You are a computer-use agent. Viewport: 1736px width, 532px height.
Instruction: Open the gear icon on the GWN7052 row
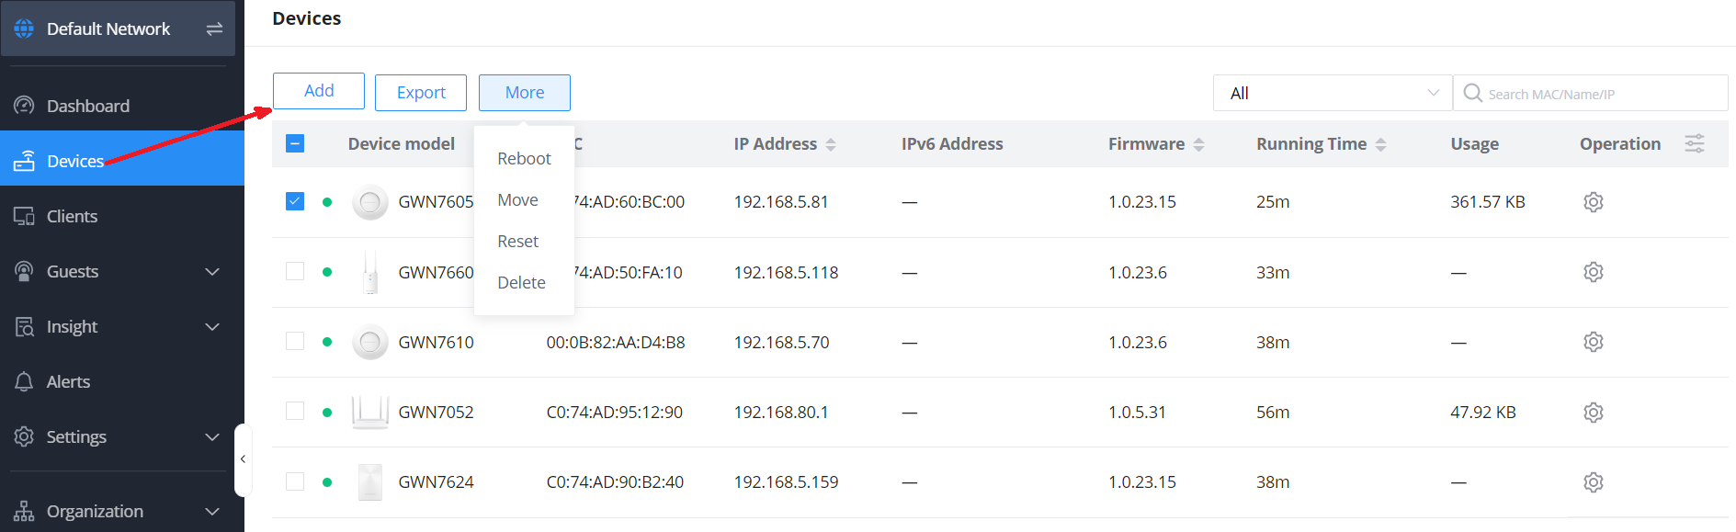coord(1593,412)
